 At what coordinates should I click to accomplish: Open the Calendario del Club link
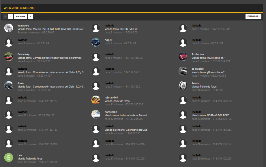point(137,130)
